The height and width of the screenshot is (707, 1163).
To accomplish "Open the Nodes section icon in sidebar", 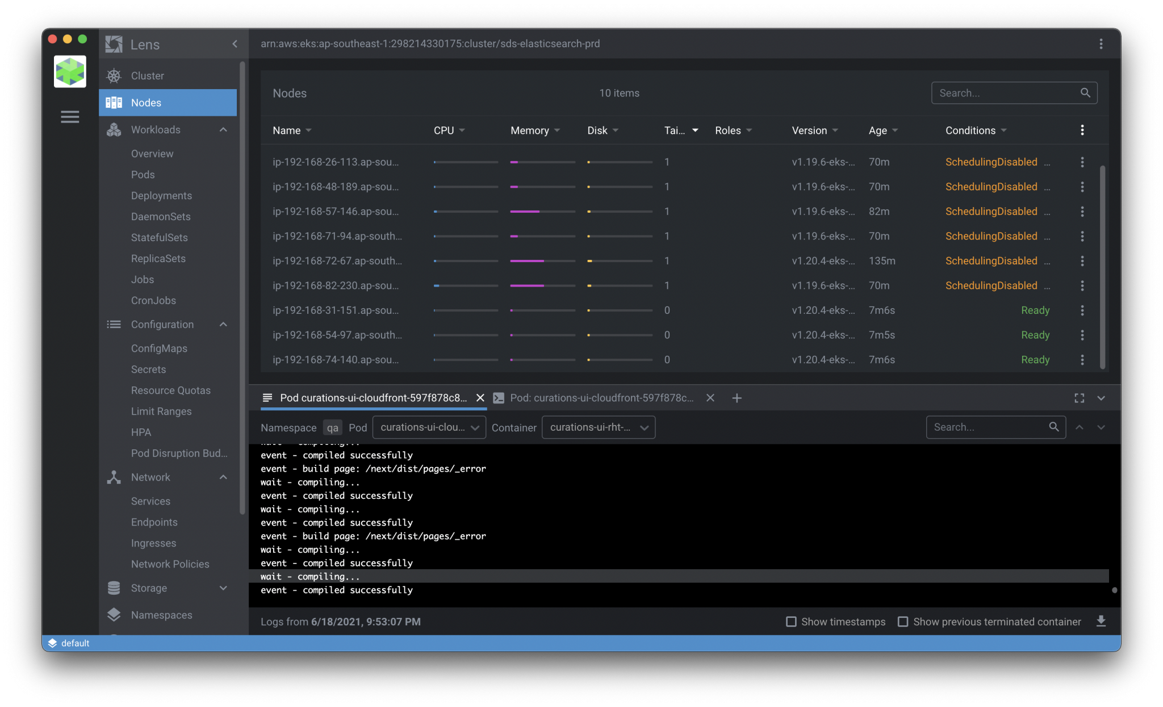I will click(x=114, y=103).
